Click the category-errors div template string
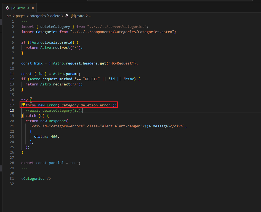 pyautogui.click(x=107, y=126)
